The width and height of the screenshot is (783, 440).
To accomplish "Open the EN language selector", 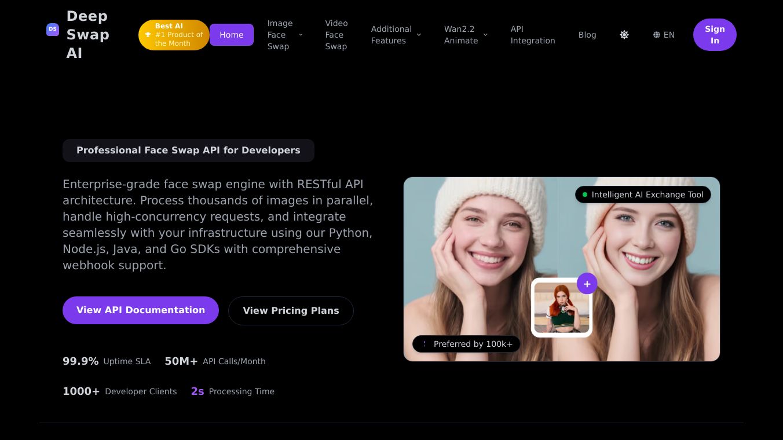I will pos(664,35).
